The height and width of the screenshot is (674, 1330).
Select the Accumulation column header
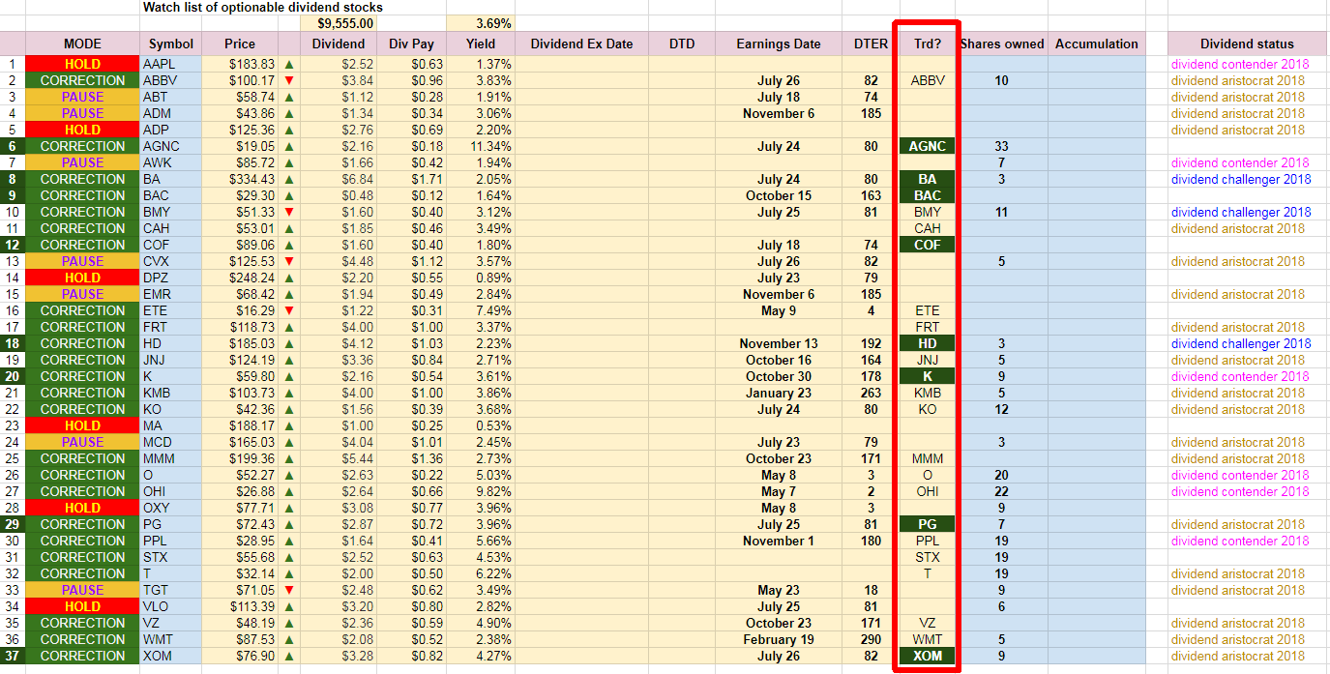point(1097,44)
